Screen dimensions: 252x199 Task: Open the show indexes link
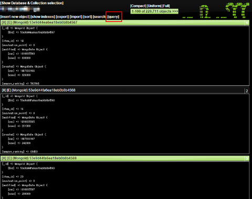[x=43, y=17]
